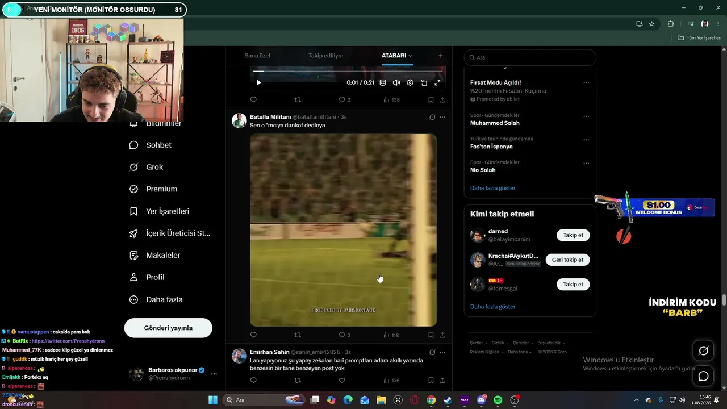Show more follow suggestions via Daha fazla göster

pos(492,307)
